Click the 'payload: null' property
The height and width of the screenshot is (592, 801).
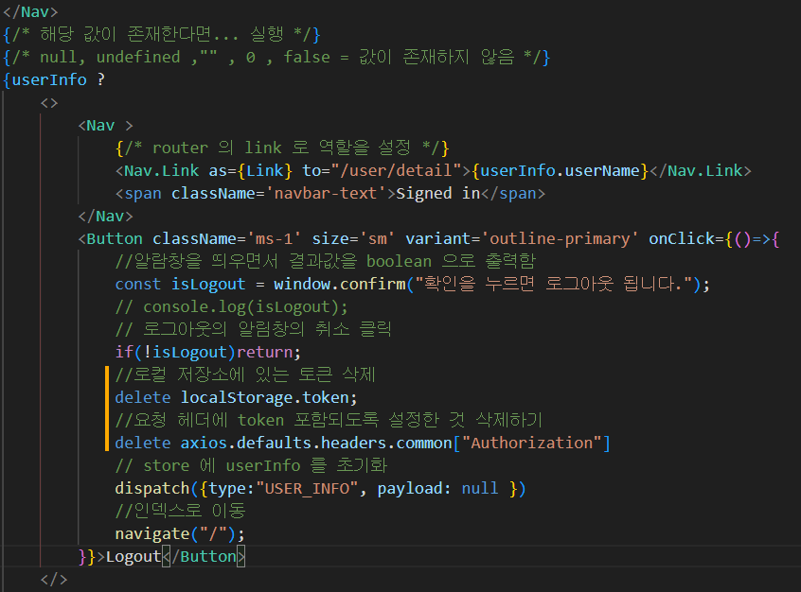tap(437, 488)
